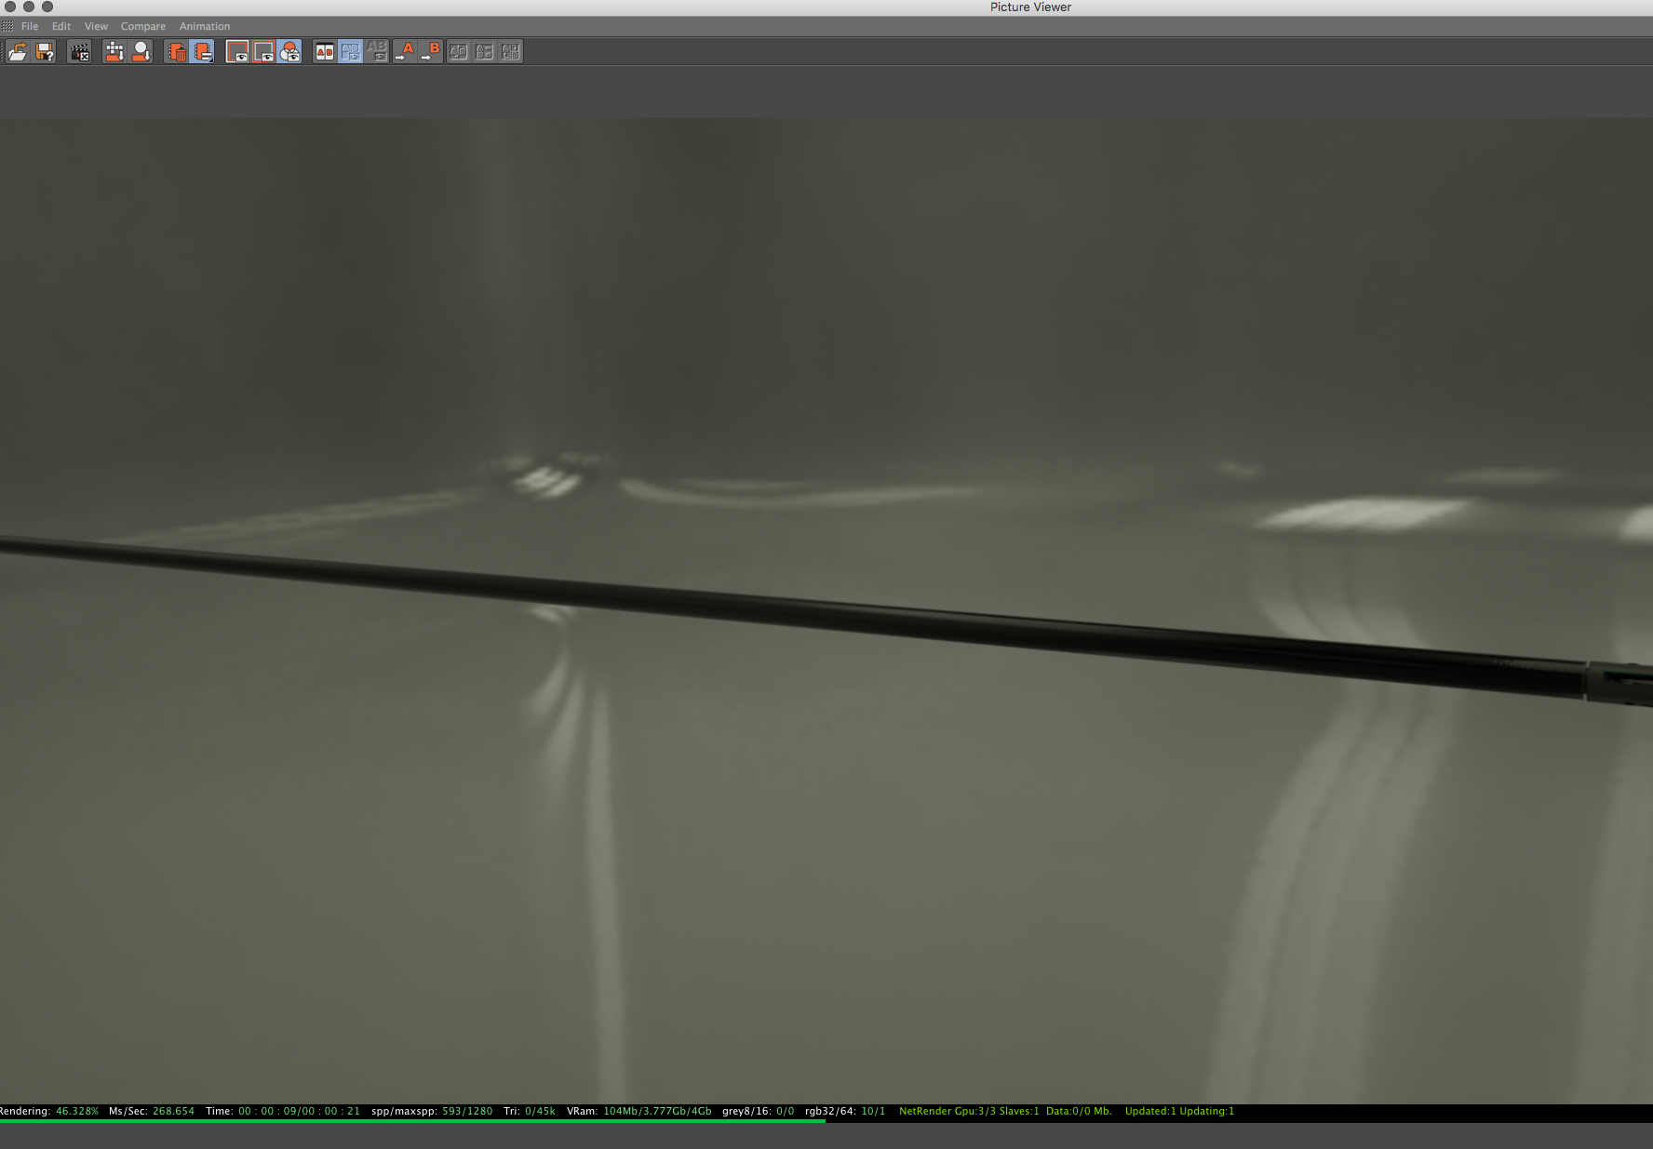The height and width of the screenshot is (1149, 1653).
Task: Click the middle greyed-out compare option icon
Action: (x=484, y=51)
